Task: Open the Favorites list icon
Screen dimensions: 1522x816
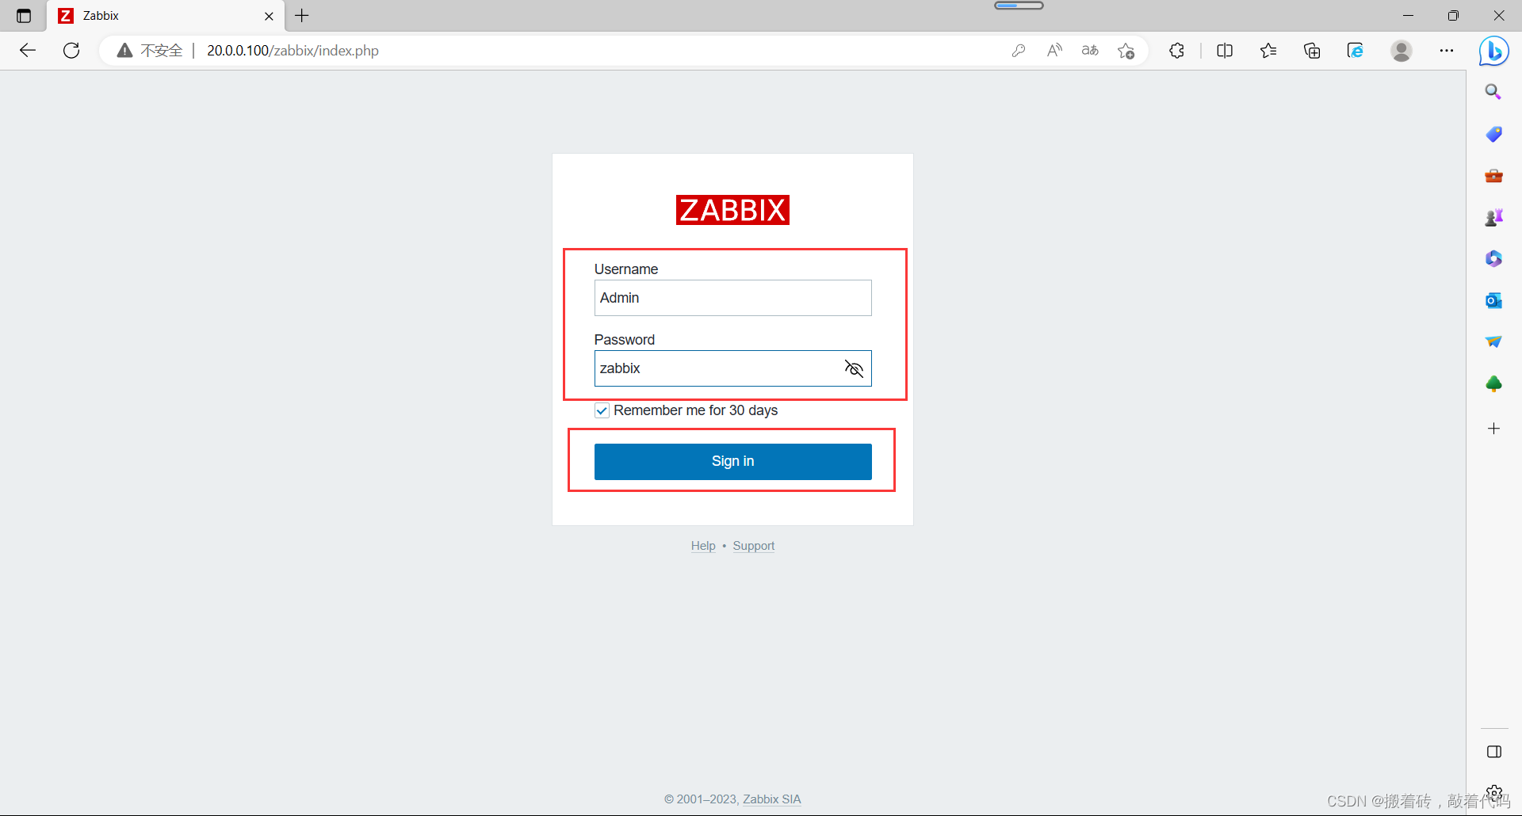Action: 1268,51
